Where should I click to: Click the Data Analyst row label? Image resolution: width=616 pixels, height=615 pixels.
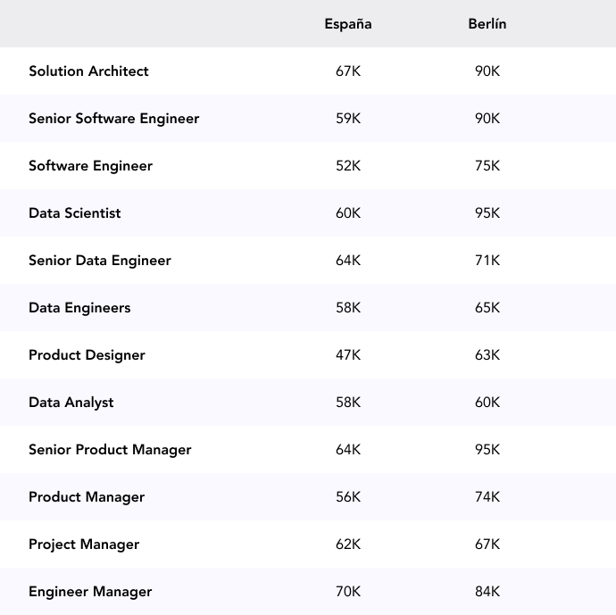point(71,403)
